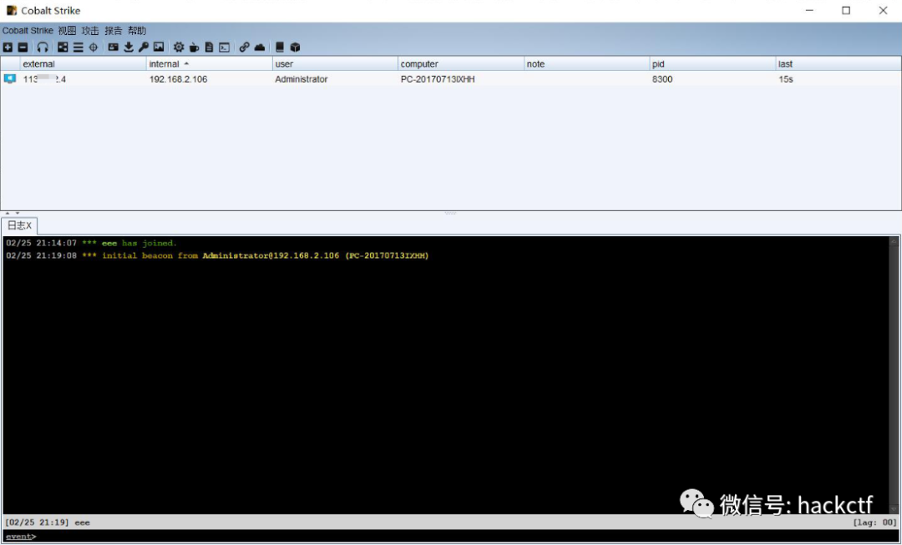
Task: Click the beacon computer icon in session row
Action: tap(10, 79)
